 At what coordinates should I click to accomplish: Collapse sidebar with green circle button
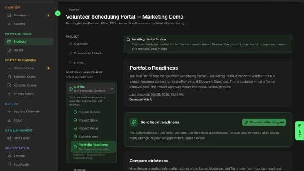(58, 13)
